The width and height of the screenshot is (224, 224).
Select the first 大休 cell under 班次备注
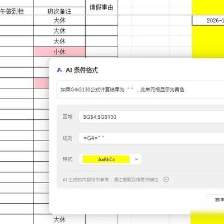pos(59,20)
